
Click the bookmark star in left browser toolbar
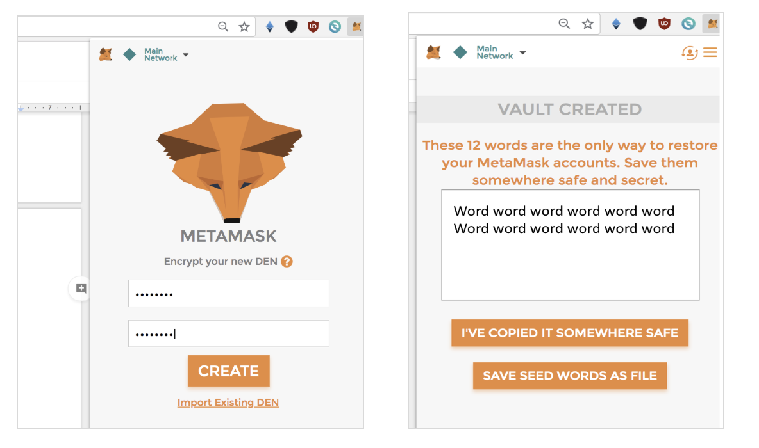point(244,27)
